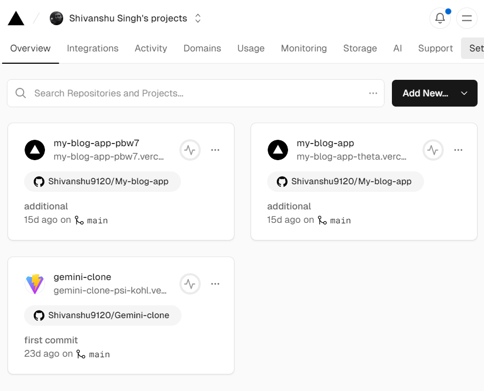Image resolution: width=484 pixels, height=391 pixels.
Task: Open the Activity tab
Action: coord(151,48)
